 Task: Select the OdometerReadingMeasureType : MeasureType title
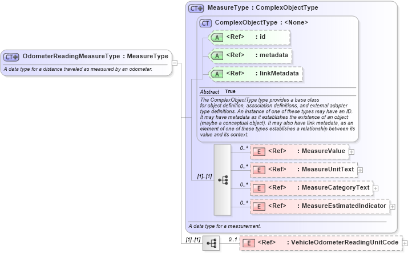(95, 56)
